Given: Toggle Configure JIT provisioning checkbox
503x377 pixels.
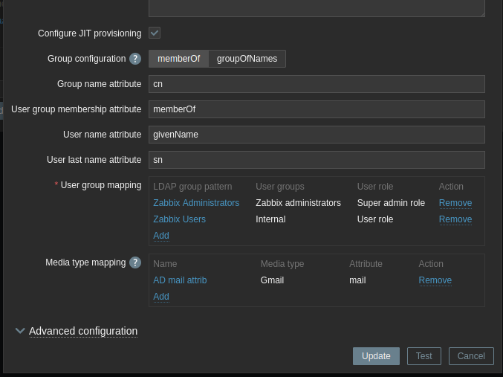Looking at the screenshot, I should (x=155, y=33).
